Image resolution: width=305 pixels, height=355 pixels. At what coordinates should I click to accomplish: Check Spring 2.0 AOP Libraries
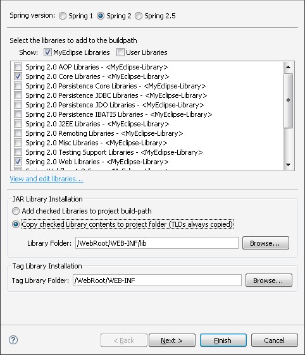pos(18,67)
